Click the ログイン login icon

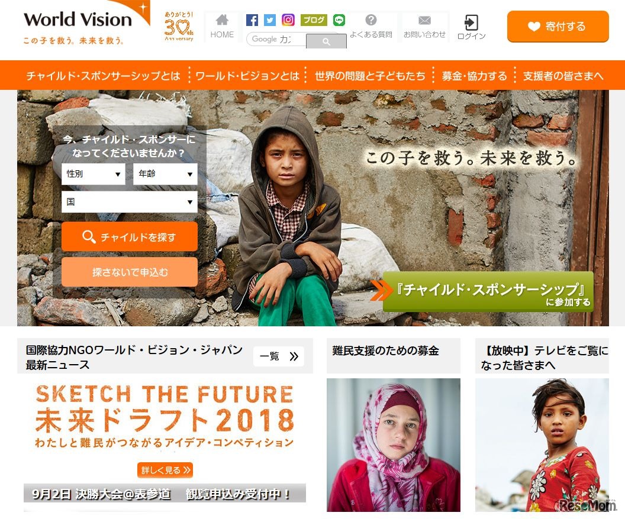click(x=471, y=22)
